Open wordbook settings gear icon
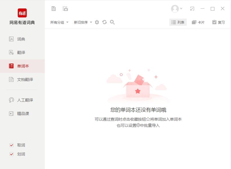The image size is (231, 169). point(97,22)
